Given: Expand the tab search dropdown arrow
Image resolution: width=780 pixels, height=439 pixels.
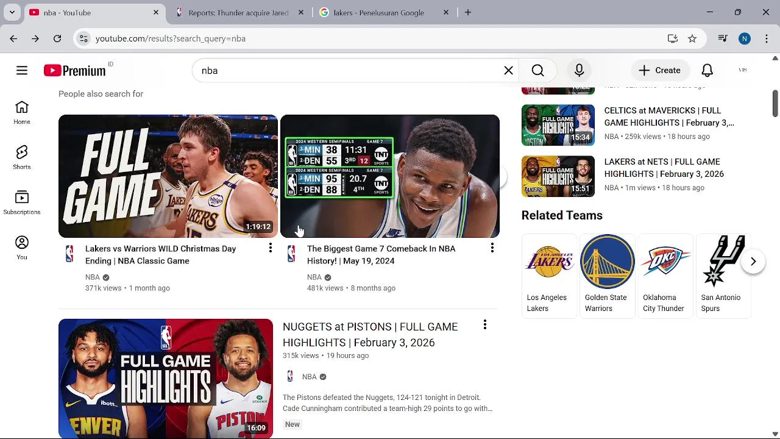Looking at the screenshot, I should 12,12.
